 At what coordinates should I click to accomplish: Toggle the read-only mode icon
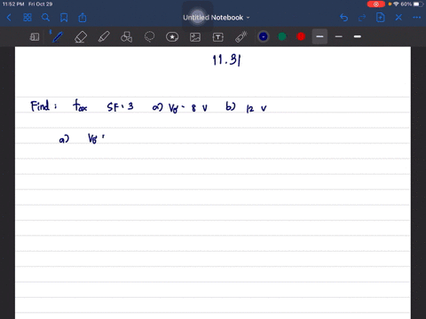pos(35,37)
